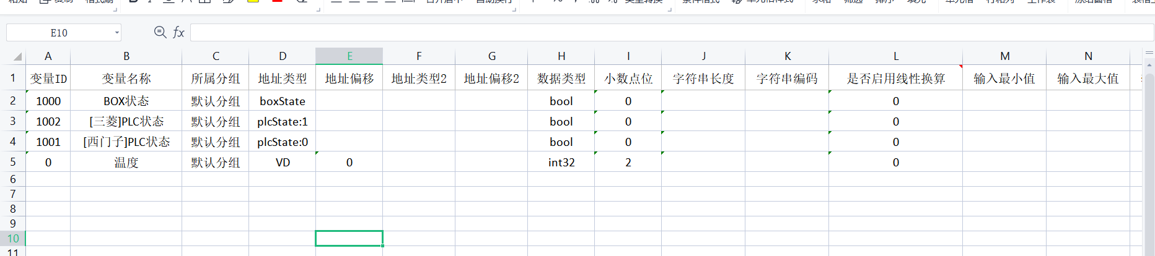
Task: Select column L header
Action: pyautogui.click(x=895, y=56)
